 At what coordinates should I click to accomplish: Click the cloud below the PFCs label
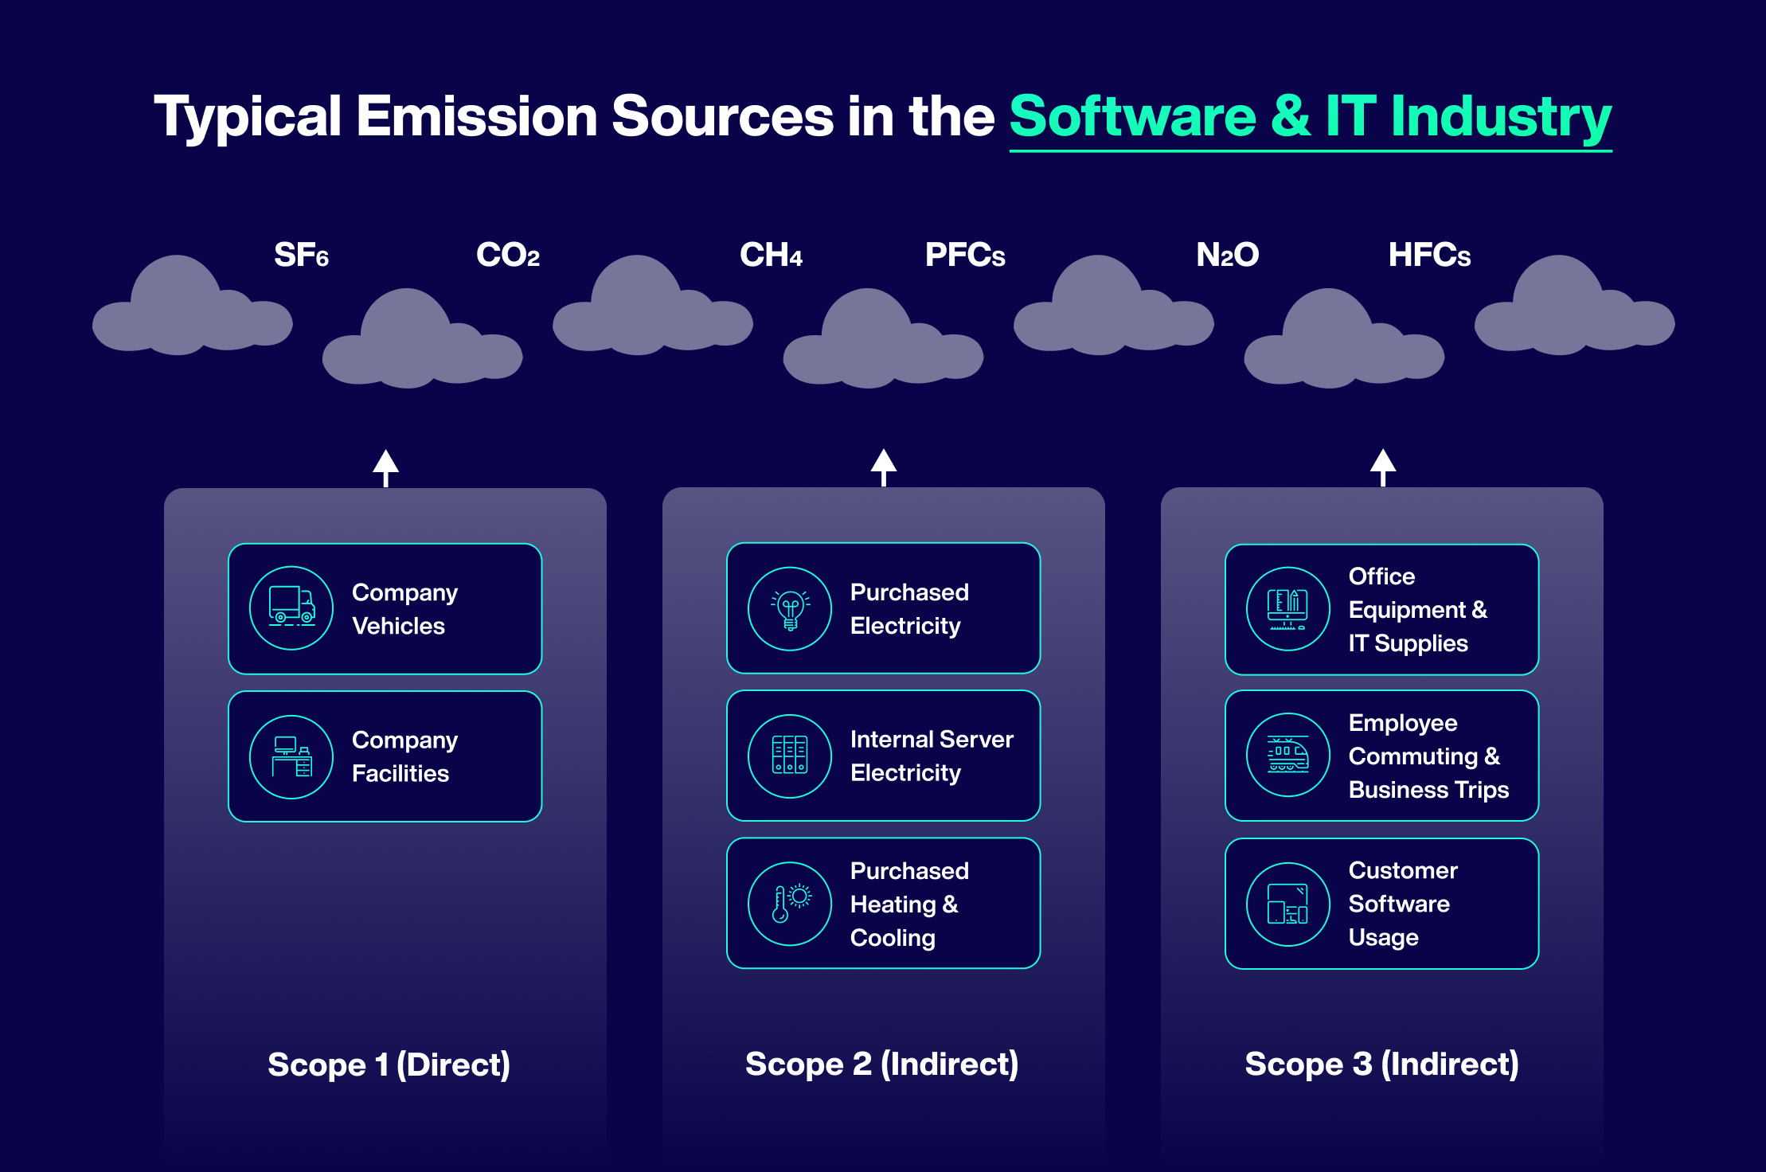point(883,338)
